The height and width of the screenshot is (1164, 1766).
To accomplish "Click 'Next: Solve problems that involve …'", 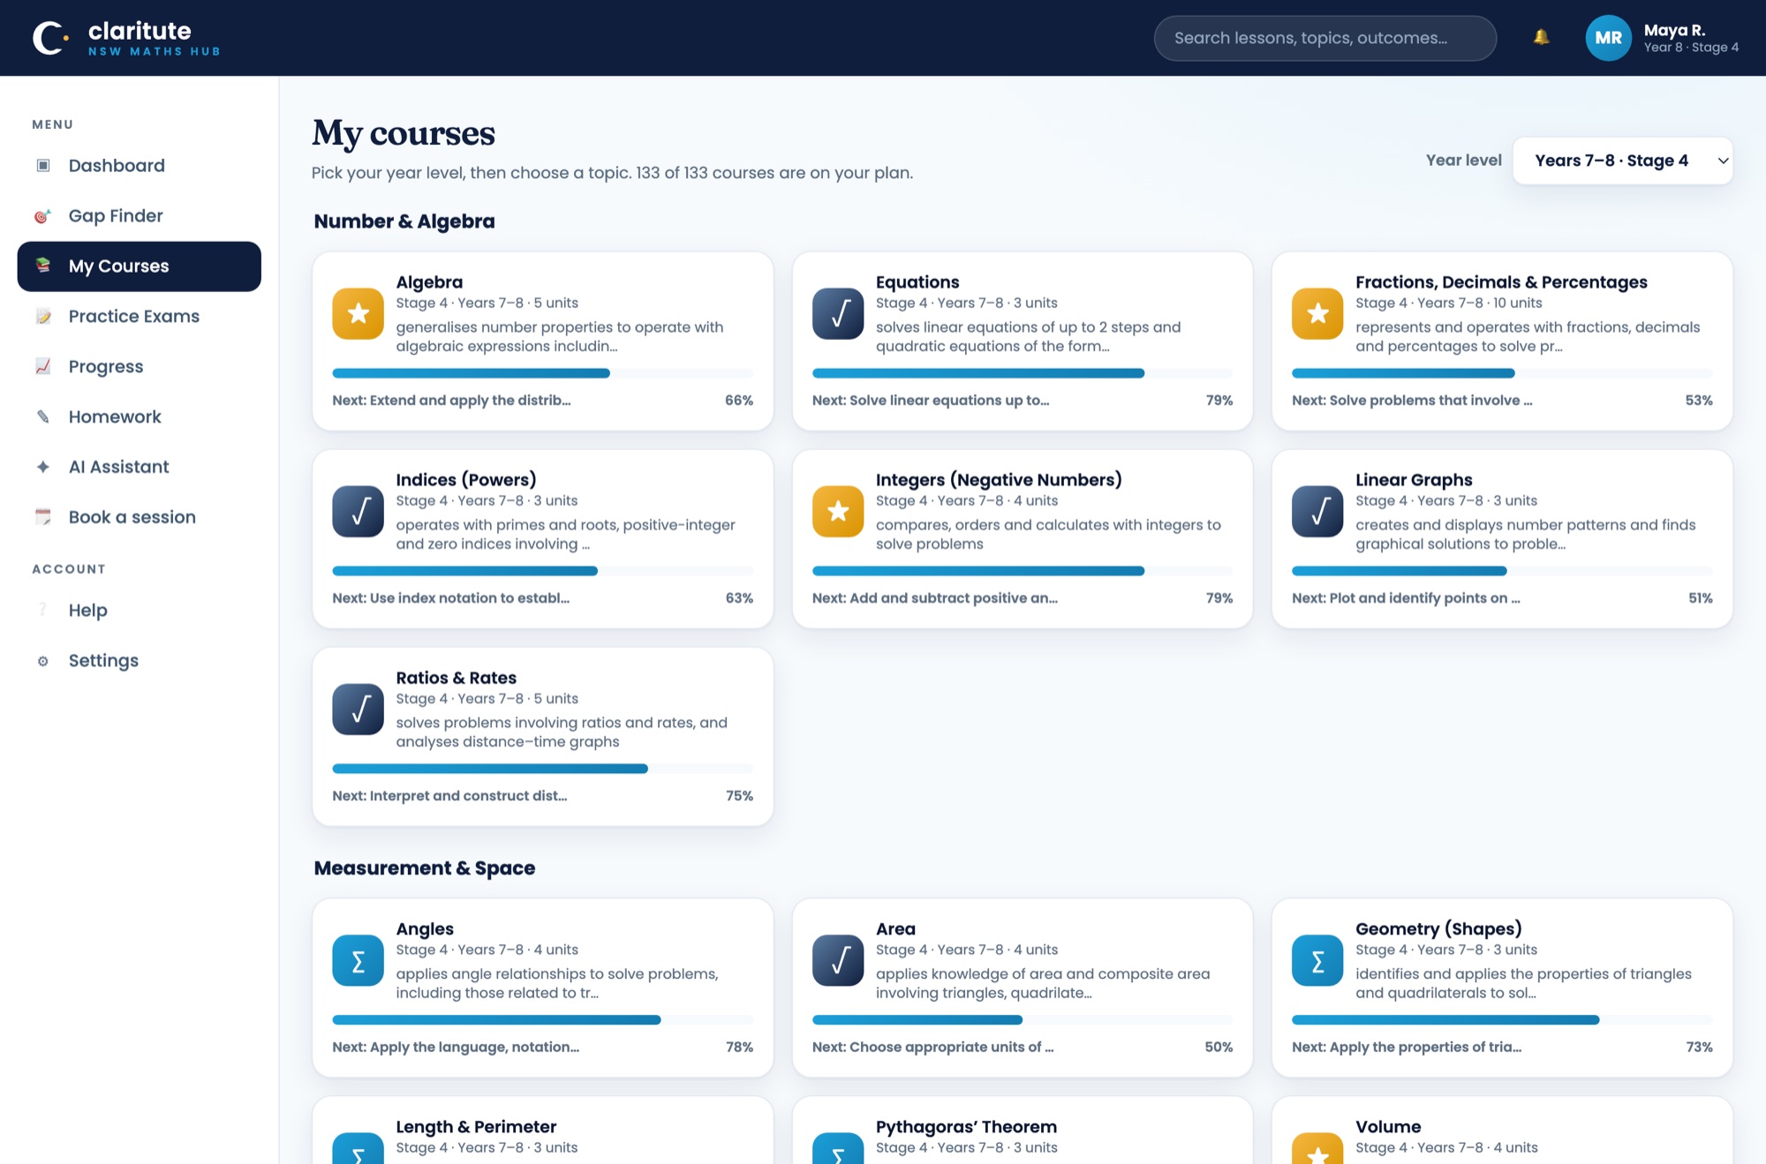I will (1412, 400).
